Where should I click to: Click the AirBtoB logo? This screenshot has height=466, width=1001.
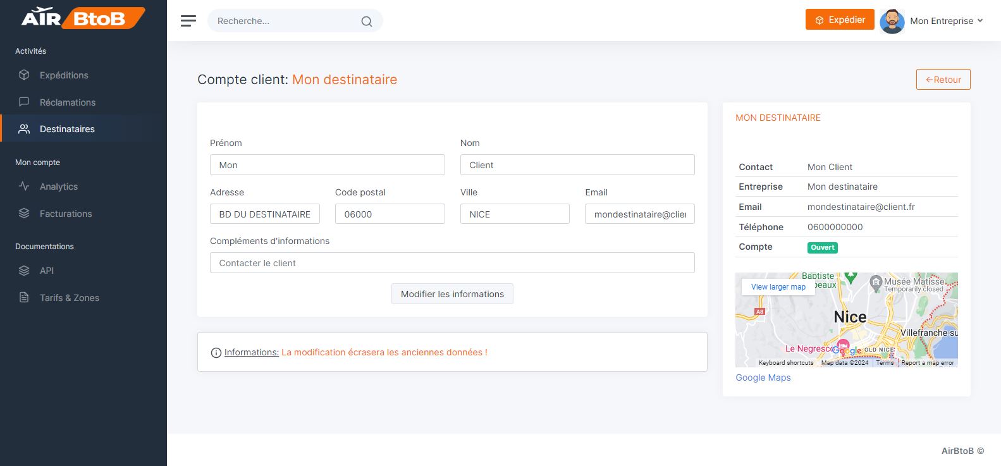(x=83, y=18)
